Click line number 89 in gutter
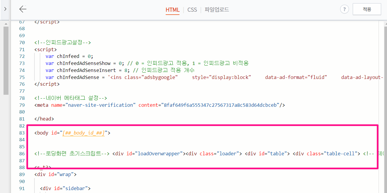The height and width of the screenshot is (193, 387). point(22,174)
